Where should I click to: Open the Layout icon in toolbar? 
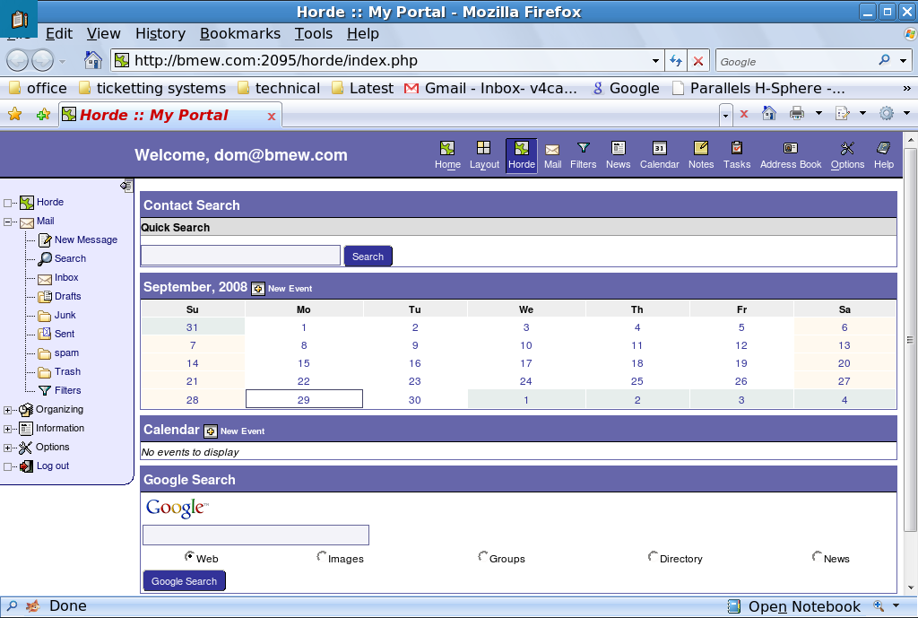pos(484,149)
